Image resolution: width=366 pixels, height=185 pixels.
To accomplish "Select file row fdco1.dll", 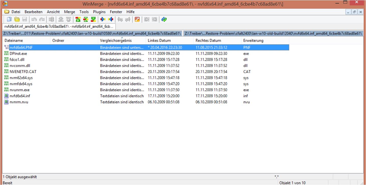I will click(x=146, y=60).
